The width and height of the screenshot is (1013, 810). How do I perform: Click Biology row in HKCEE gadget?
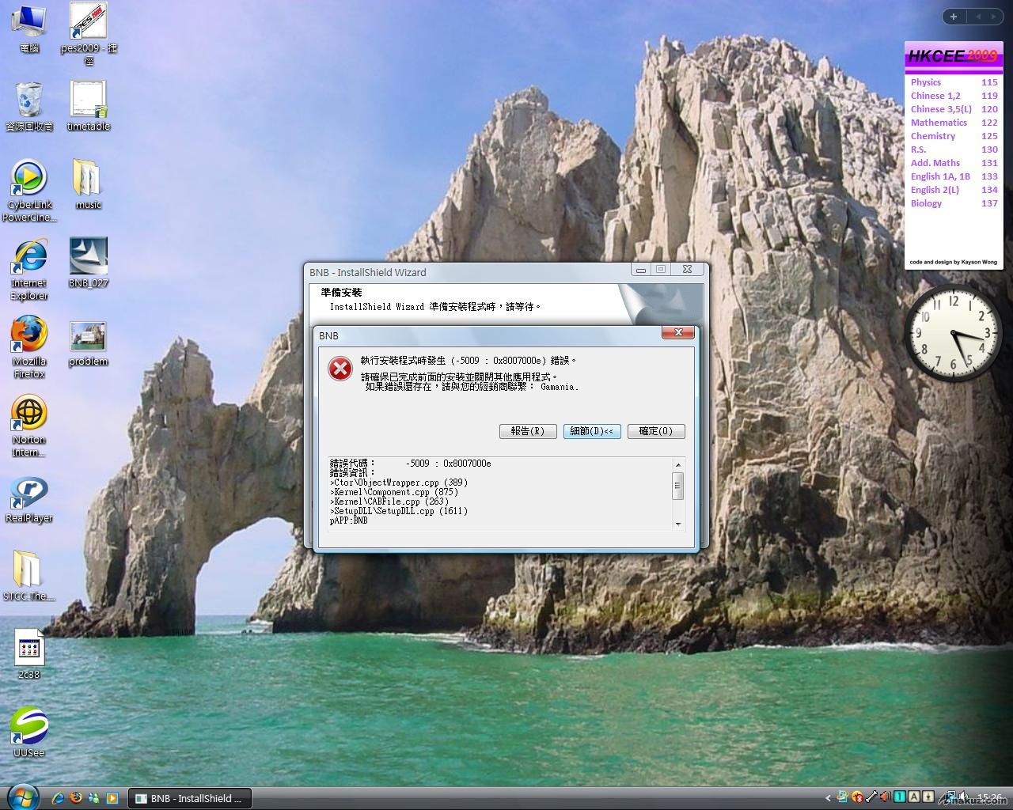pos(954,203)
